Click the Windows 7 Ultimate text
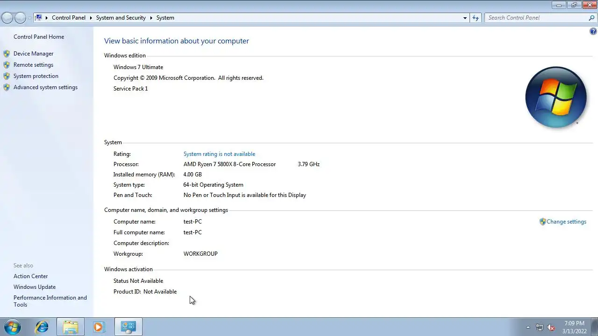This screenshot has width=598, height=336. pyautogui.click(x=138, y=67)
